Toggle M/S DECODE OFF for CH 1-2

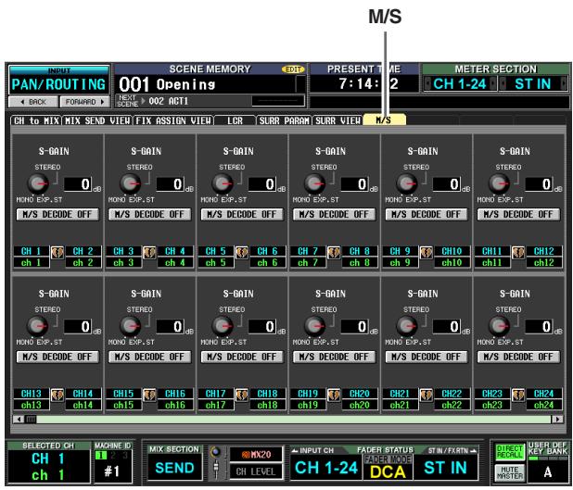(x=57, y=214)
